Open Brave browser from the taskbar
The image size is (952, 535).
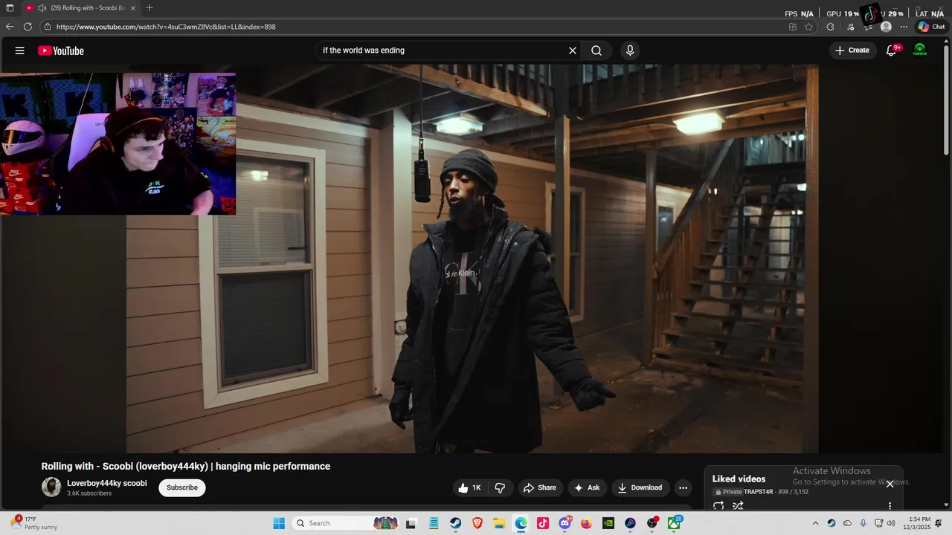point(477,523)
